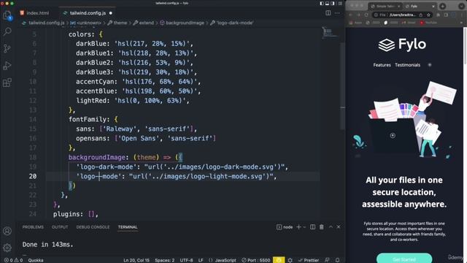Switch to the OUTPUT panel tab
This screenshot has width=467, height=263.
click(x=60, y=227)
